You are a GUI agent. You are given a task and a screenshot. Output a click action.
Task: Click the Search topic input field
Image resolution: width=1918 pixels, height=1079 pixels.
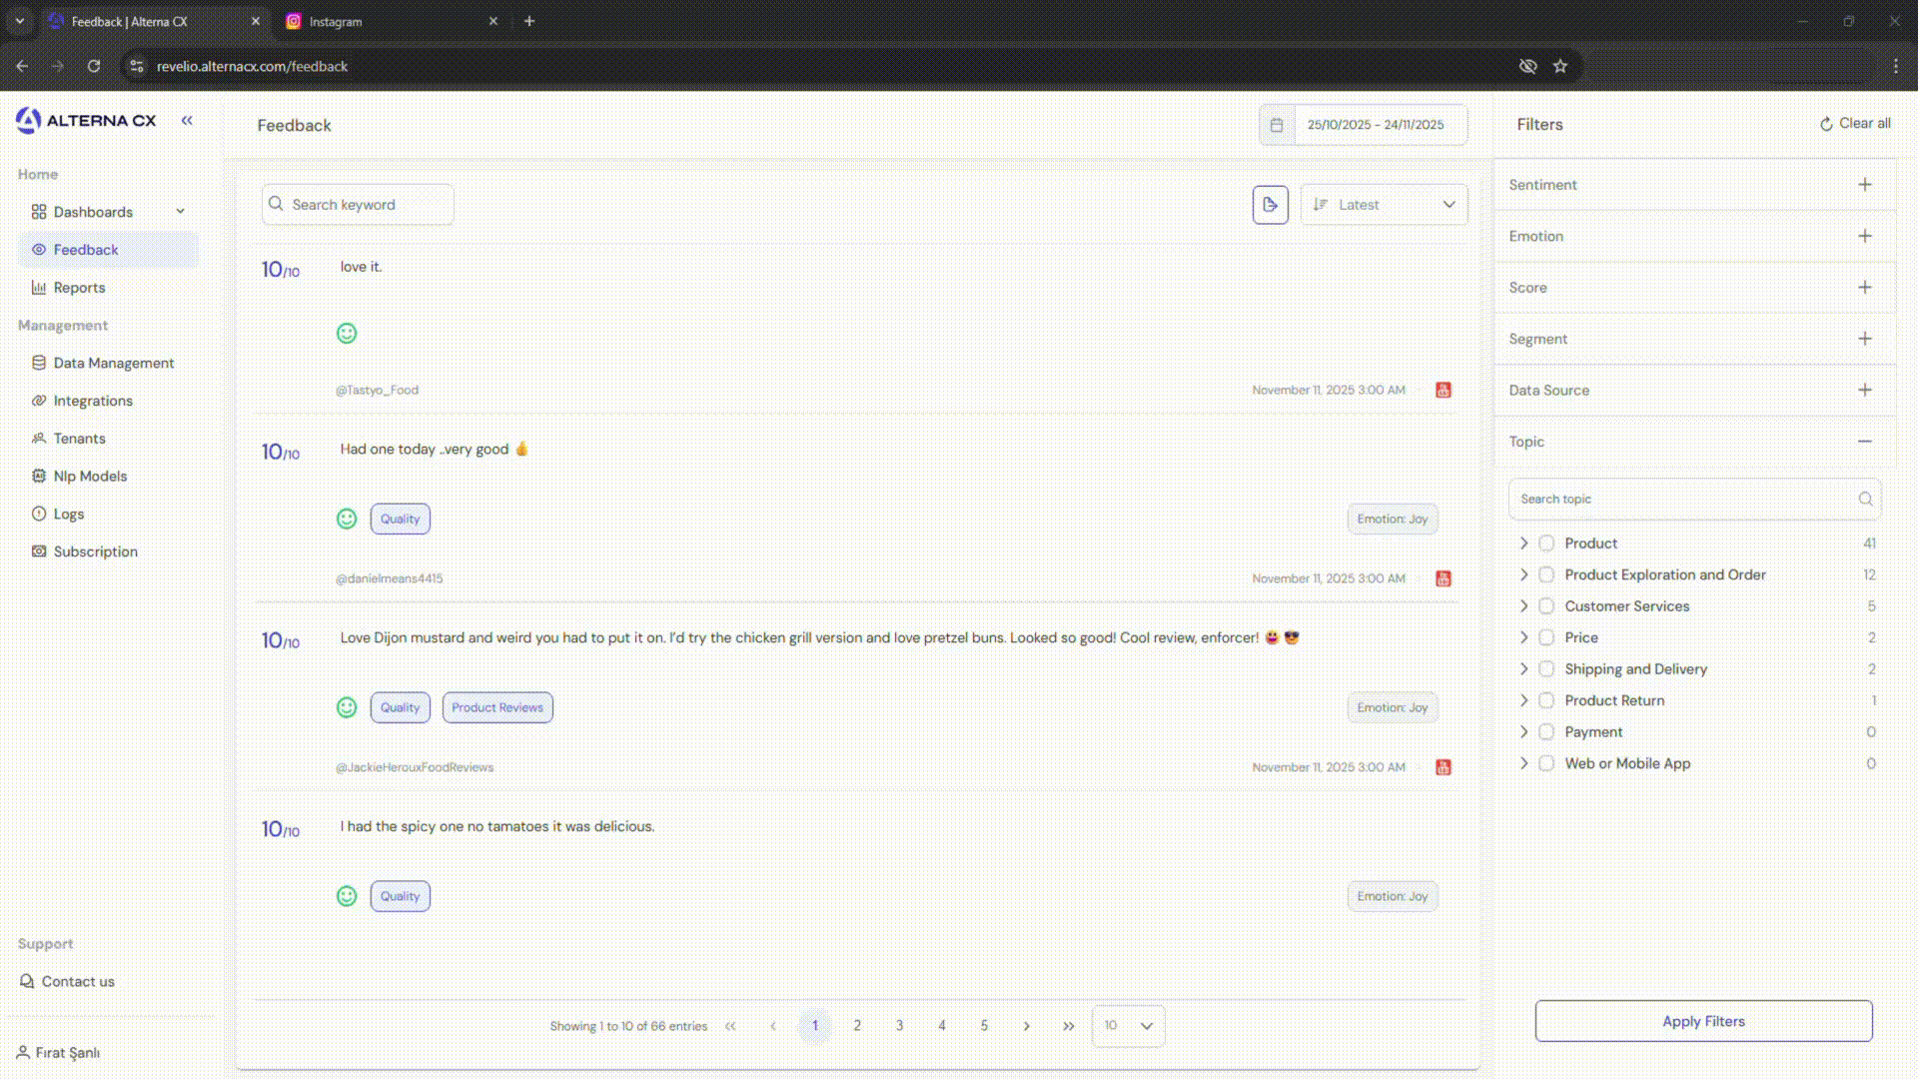tap(1694, 499)
